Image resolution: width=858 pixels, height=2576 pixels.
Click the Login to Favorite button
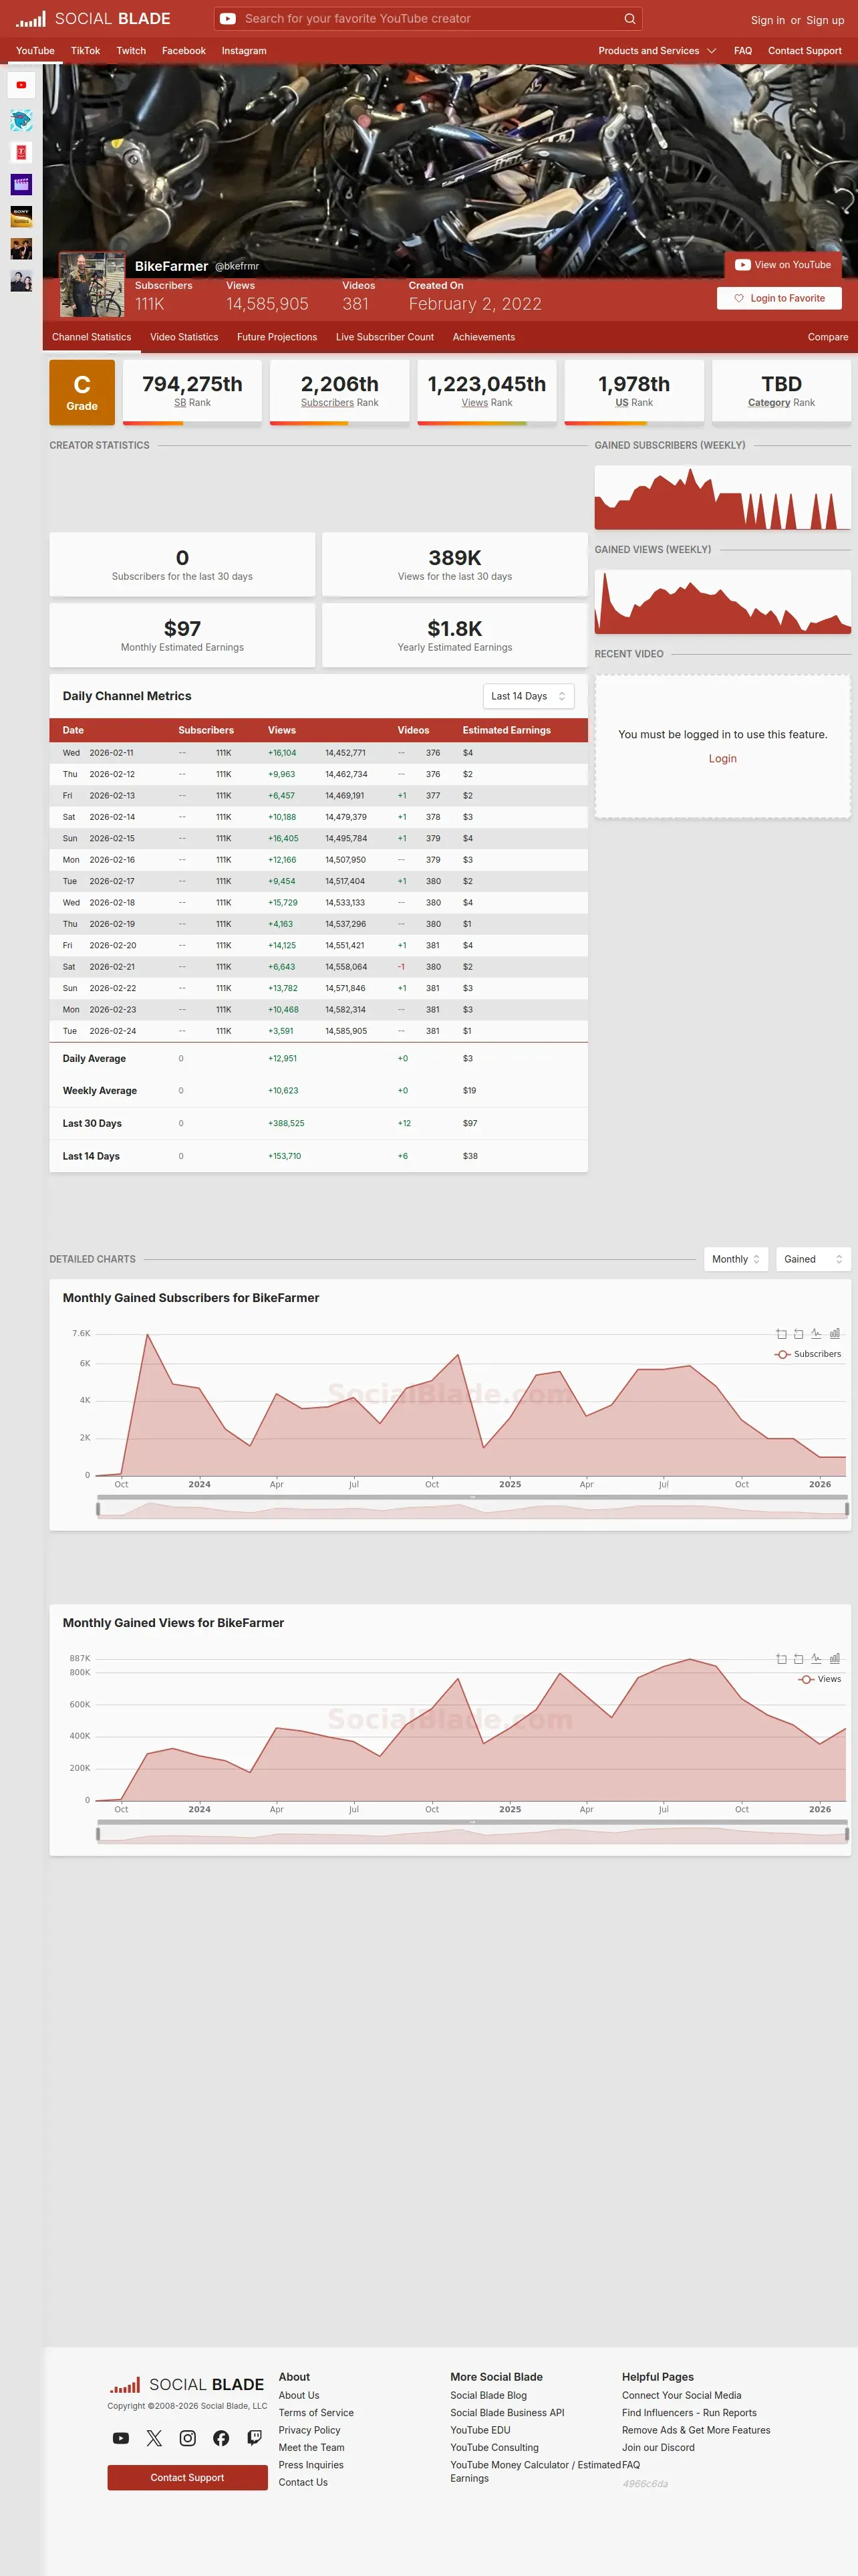(779, 298)
